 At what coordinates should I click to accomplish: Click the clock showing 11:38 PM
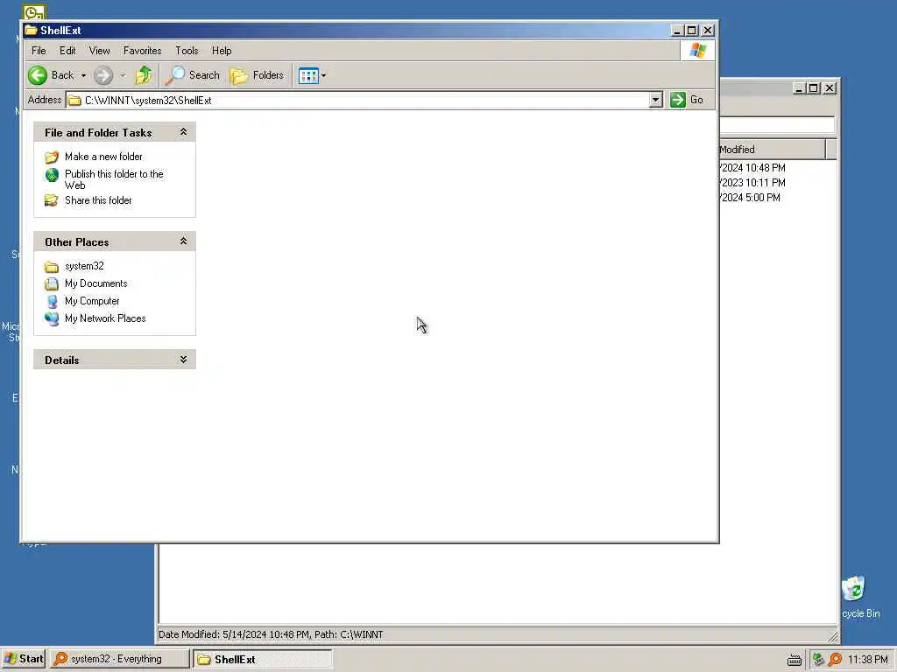point(868,660)
